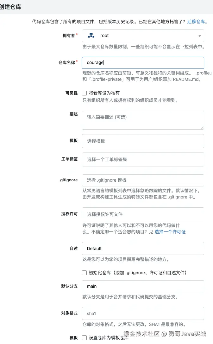Focus the 描述 textarea
This screenshot has height=344, width=213.
pyautogui.click(x=143, y=120)
